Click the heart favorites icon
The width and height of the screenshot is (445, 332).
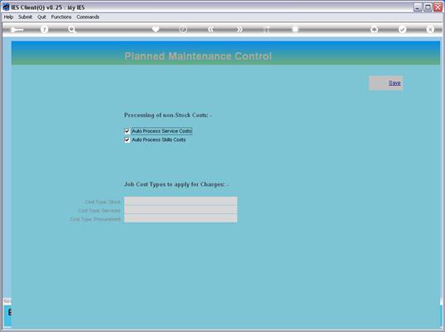[156, 29]
